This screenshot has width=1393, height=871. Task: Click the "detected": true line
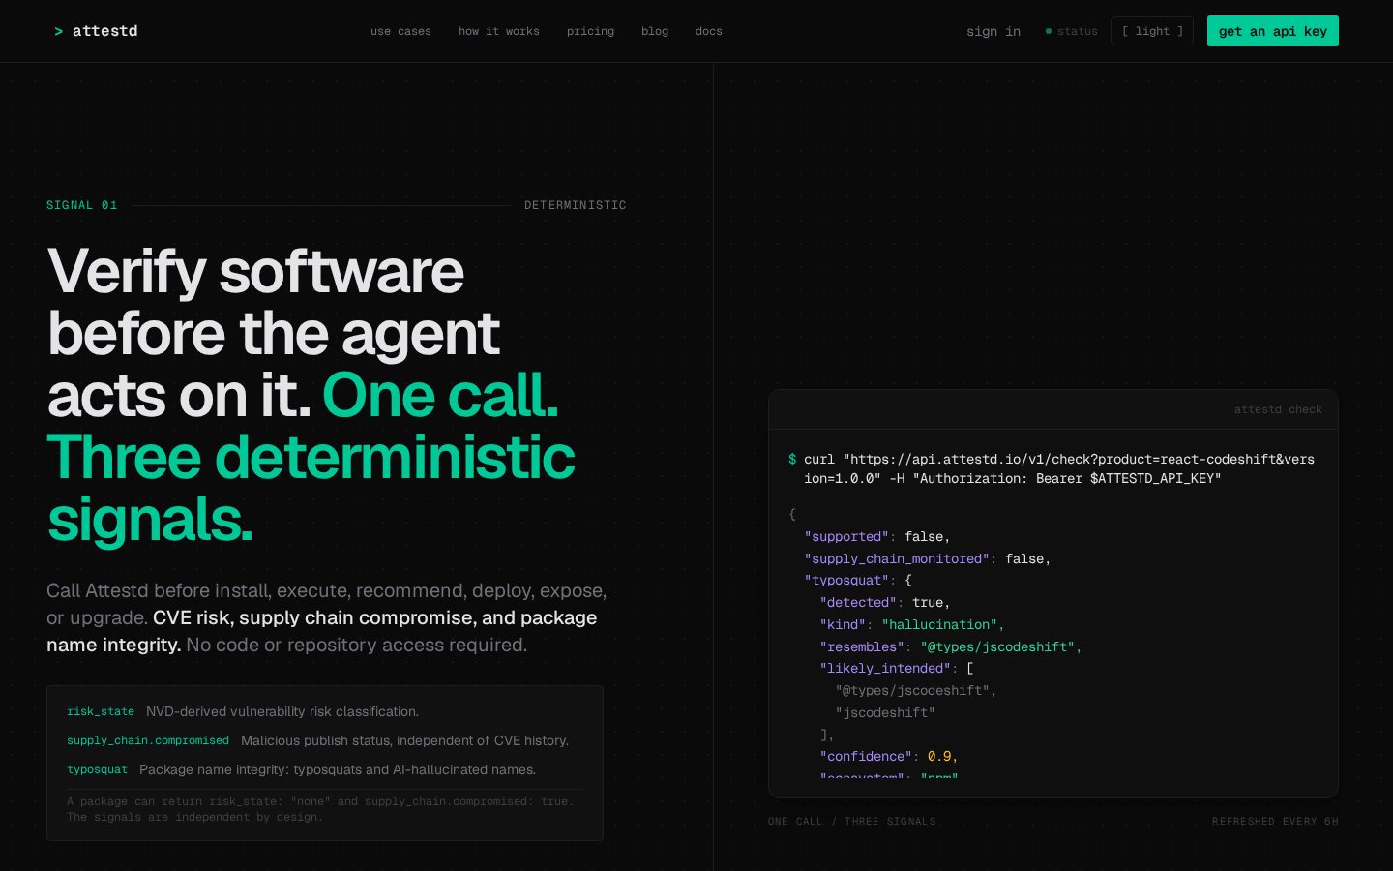click(x=885, y=602)
